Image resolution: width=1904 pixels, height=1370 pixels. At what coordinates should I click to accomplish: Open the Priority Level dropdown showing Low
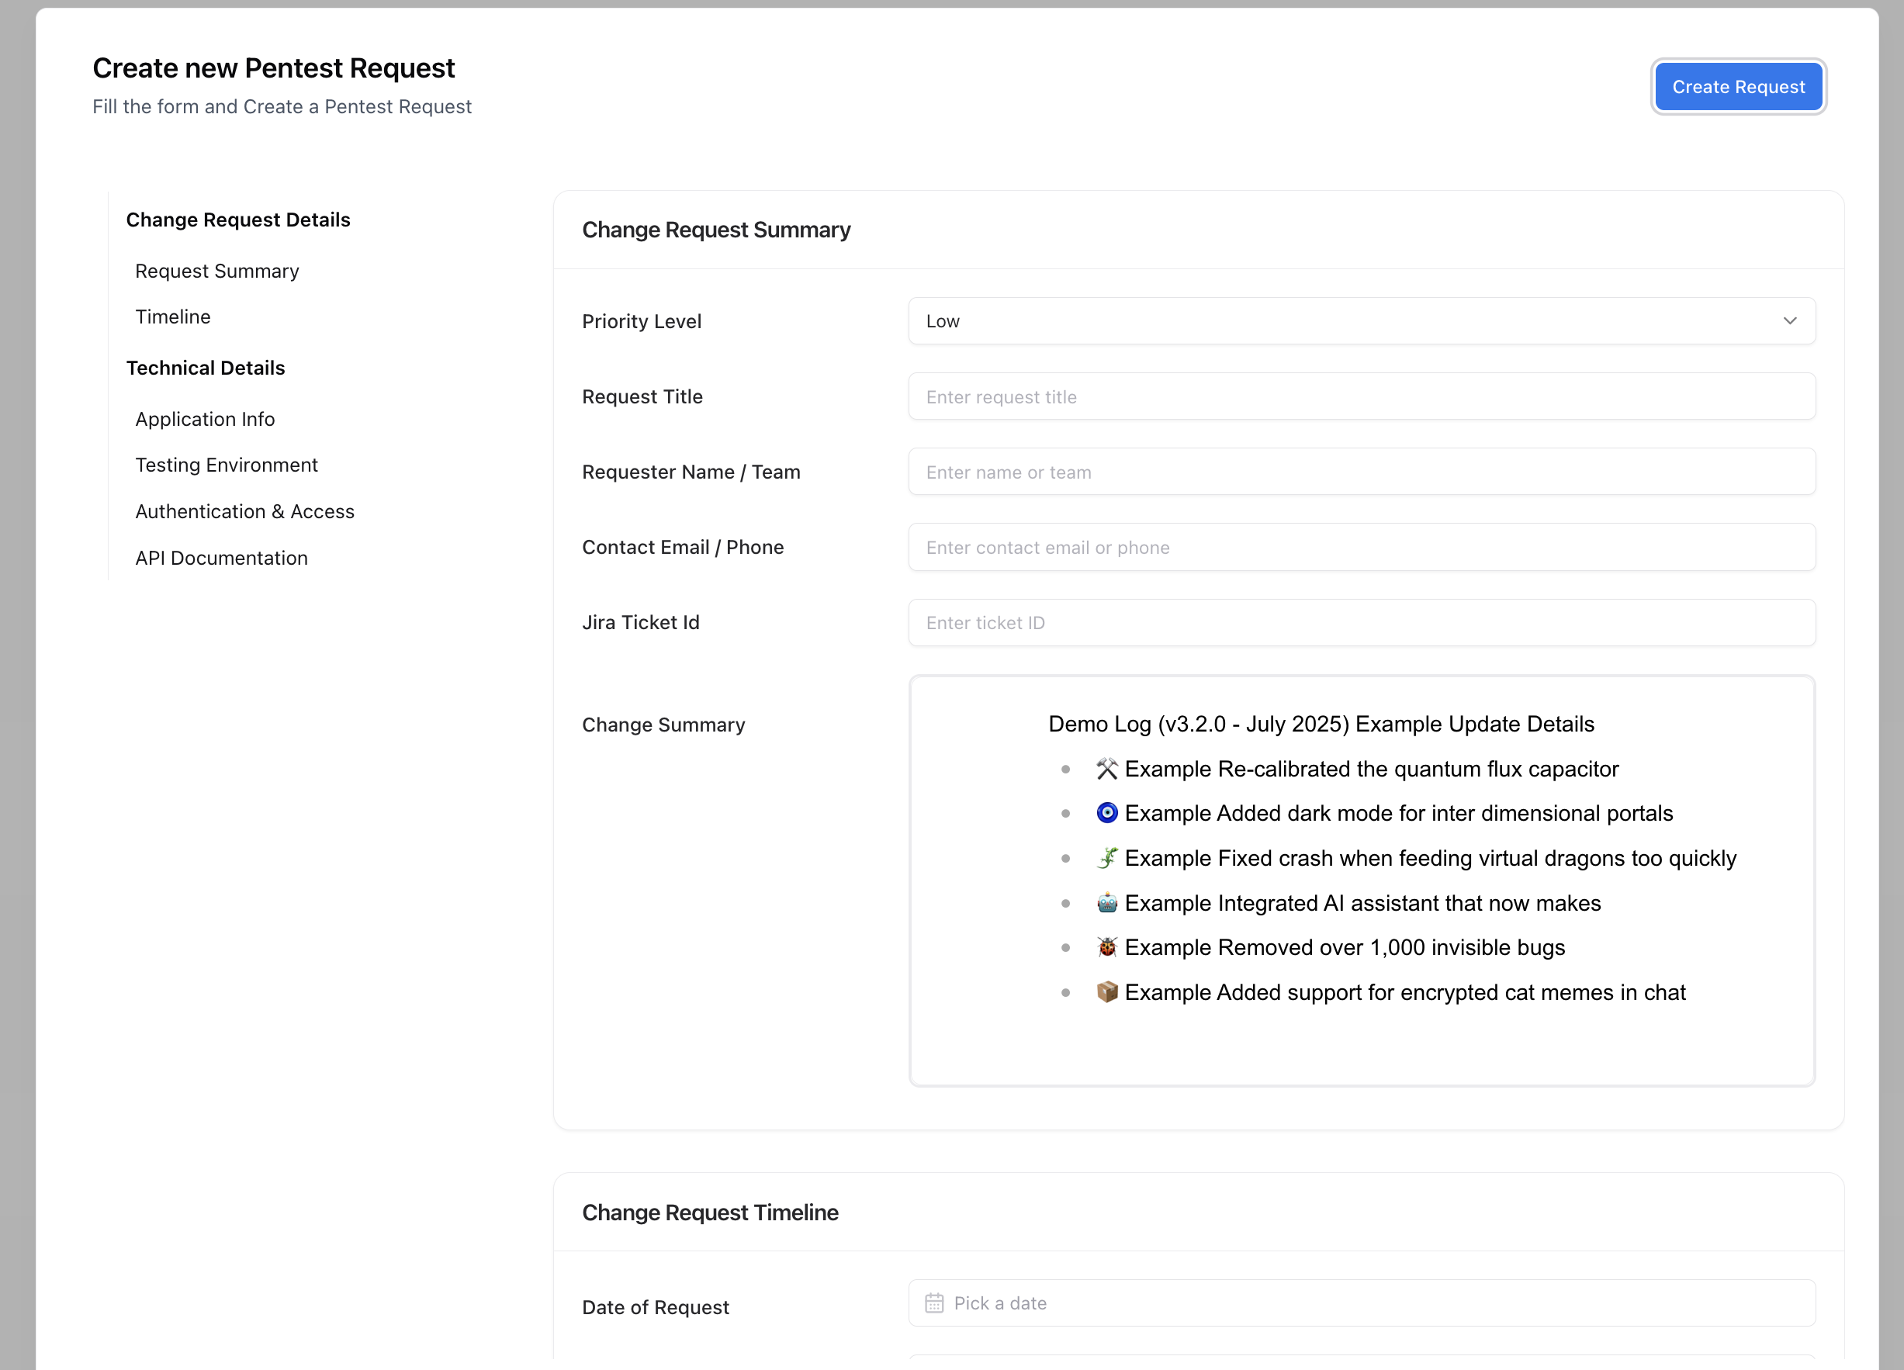coord(1361,320)
